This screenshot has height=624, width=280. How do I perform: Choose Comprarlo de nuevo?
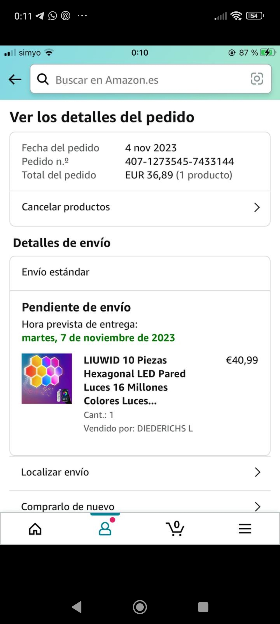point(140,502)
